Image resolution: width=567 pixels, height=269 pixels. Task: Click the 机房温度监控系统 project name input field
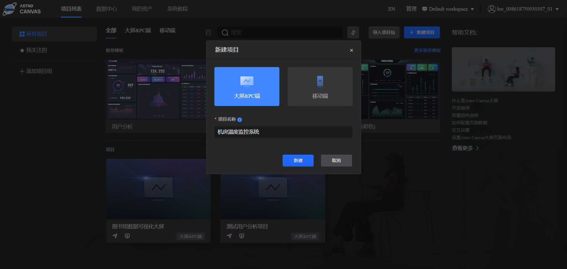(x=283, y=132)
